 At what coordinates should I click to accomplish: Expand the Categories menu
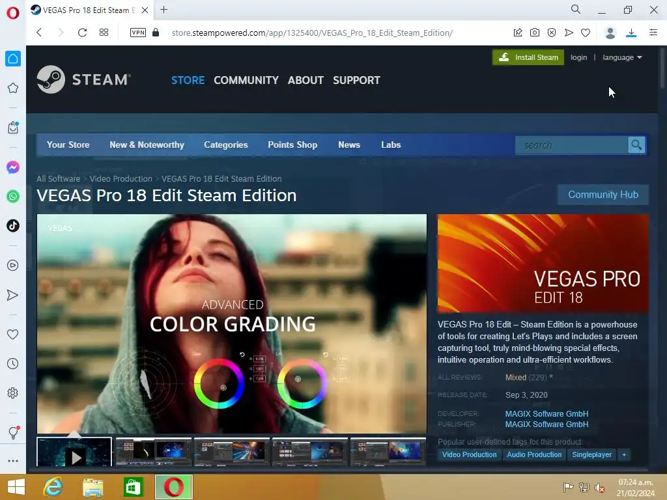click(226, 145)
